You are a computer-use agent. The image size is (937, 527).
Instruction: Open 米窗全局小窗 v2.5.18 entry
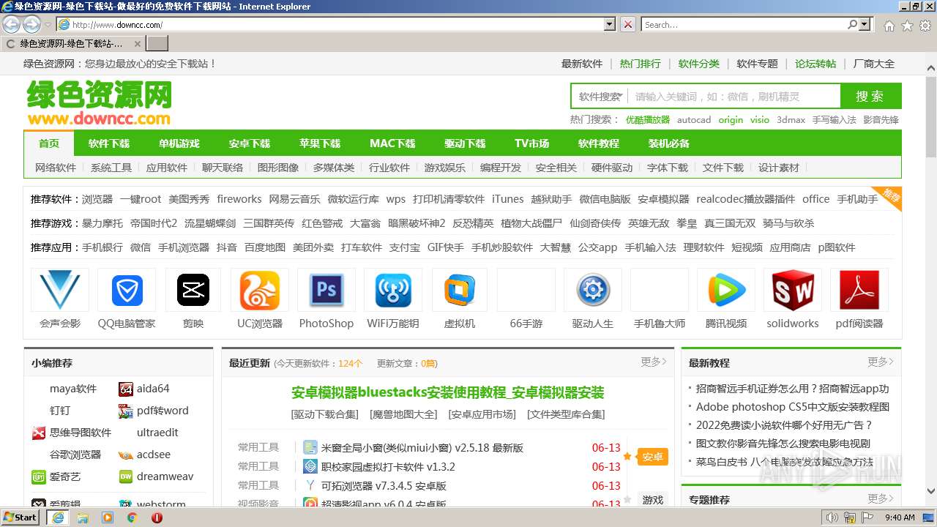(422, 447)
